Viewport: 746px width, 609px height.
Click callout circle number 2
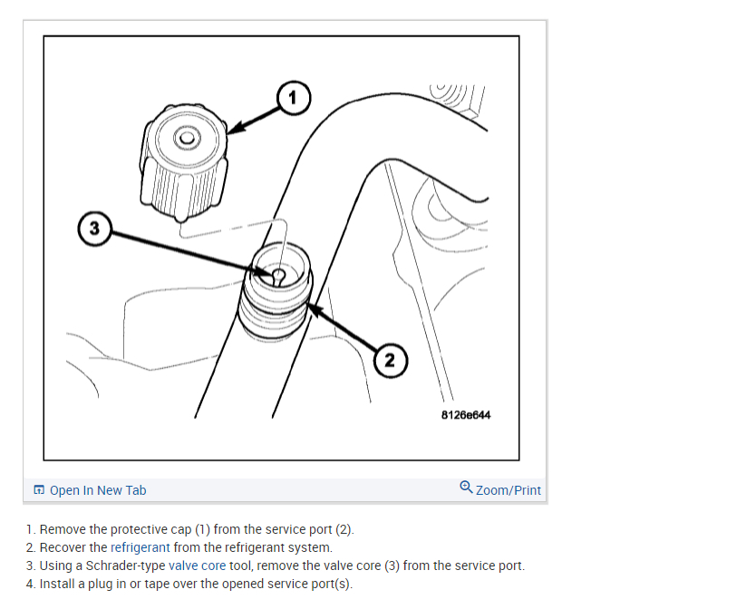click(390, 360)
